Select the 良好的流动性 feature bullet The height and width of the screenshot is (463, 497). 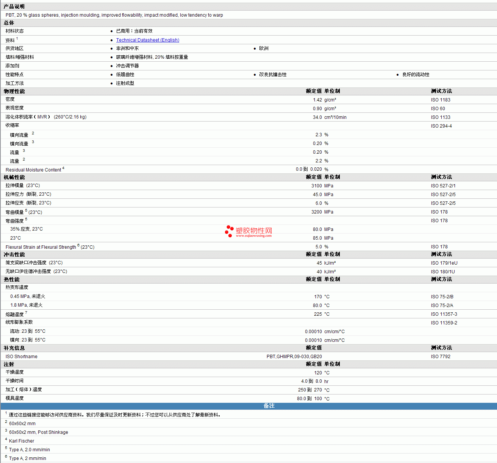416,75
